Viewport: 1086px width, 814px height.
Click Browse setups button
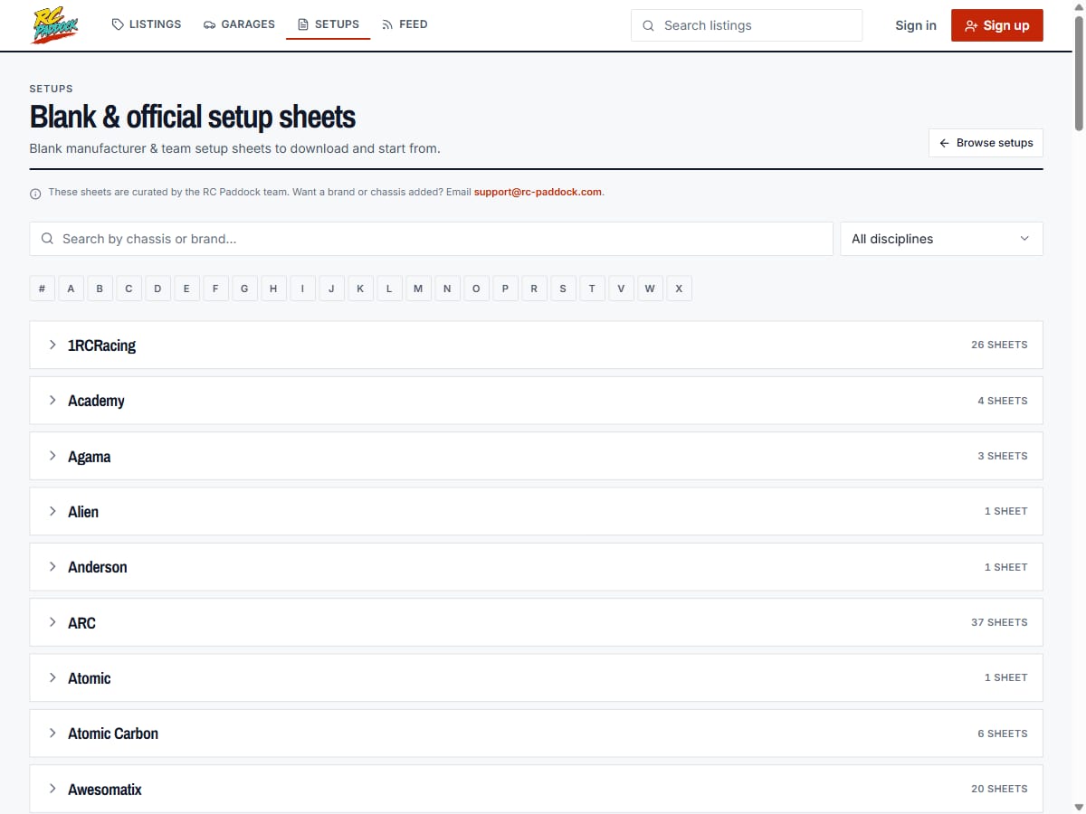[986, 143]
